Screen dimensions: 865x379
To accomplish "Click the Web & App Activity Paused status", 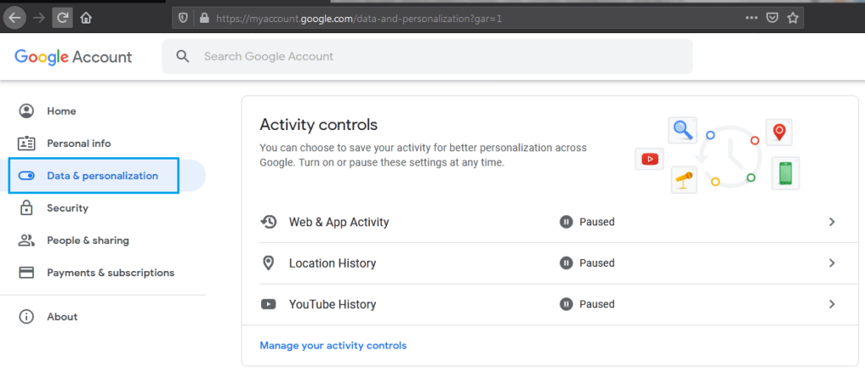I will (x=587, y=222).
